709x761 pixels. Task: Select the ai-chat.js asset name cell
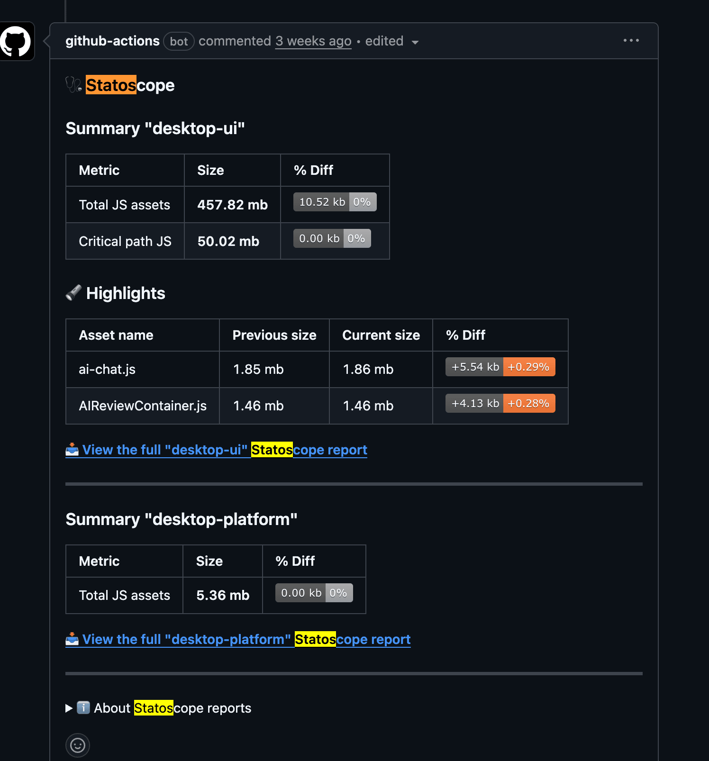143,369
